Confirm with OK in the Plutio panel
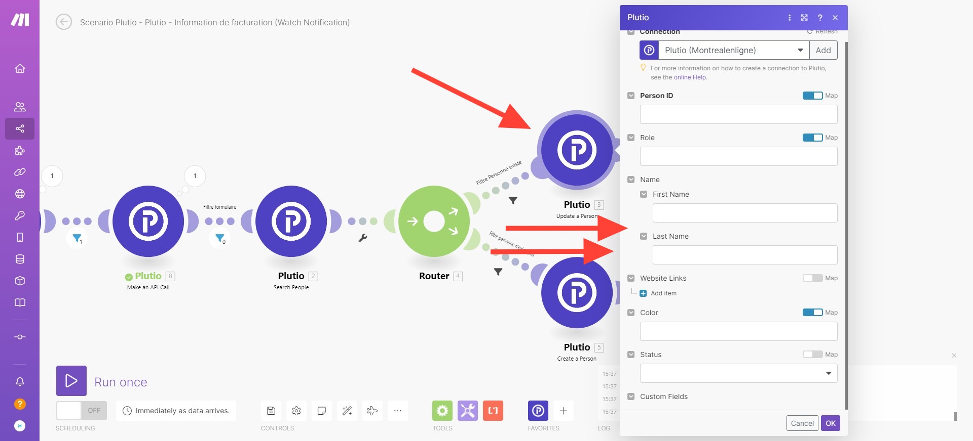 click(x=831, y=423)
